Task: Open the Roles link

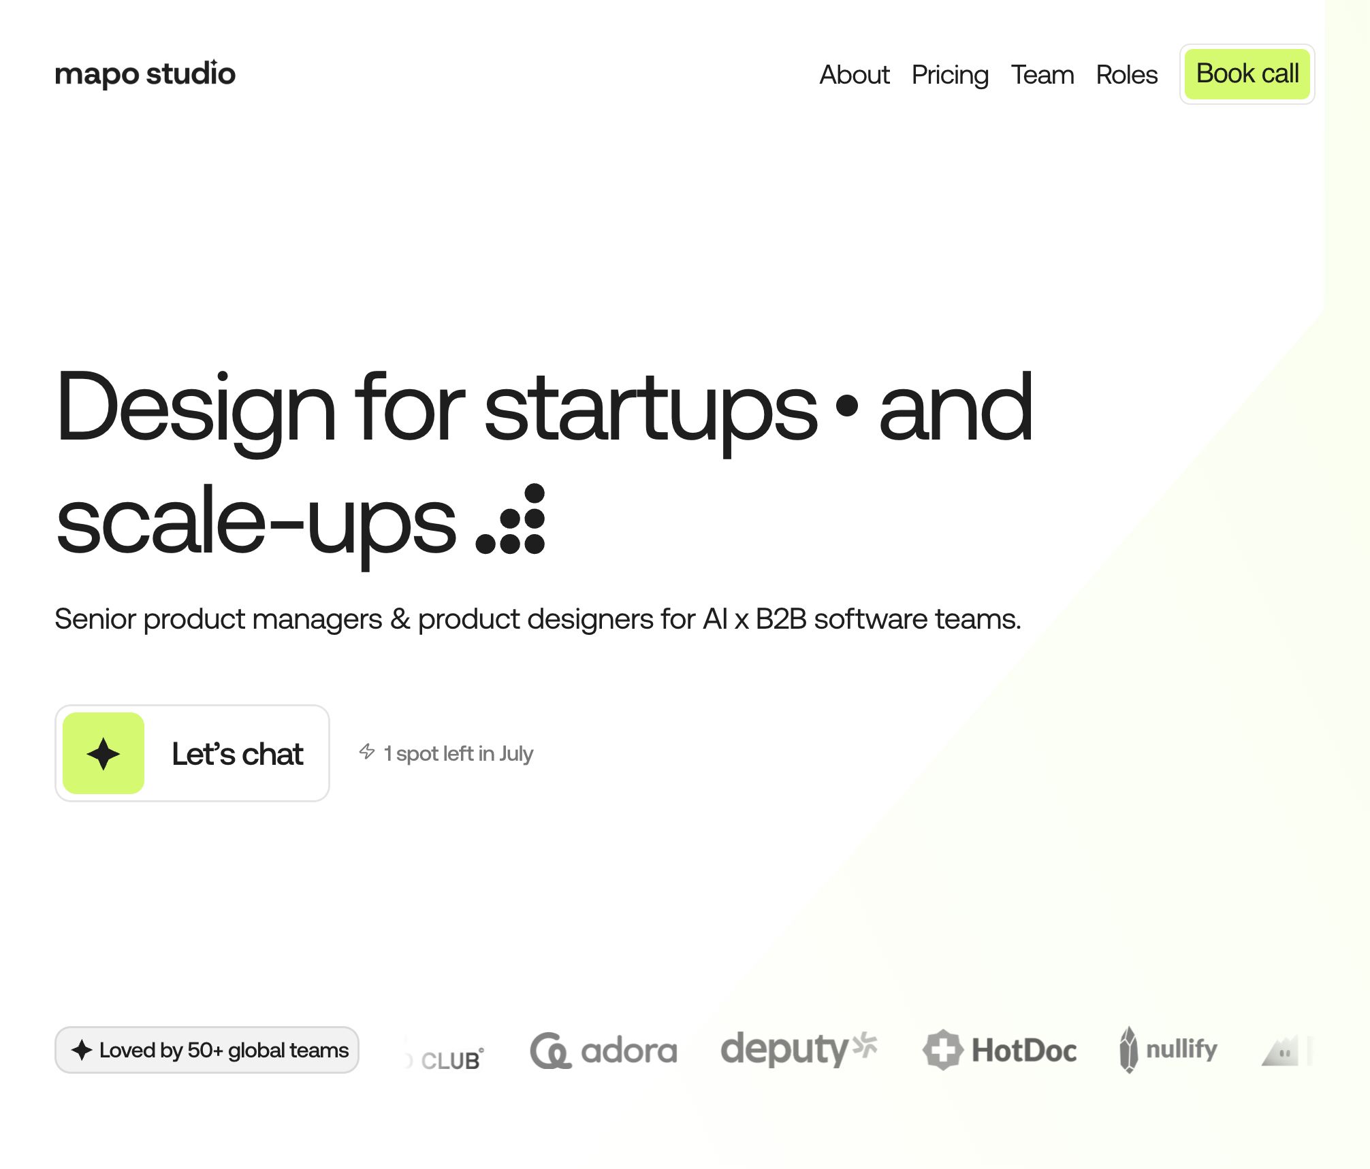Action: coord(1126,75)
